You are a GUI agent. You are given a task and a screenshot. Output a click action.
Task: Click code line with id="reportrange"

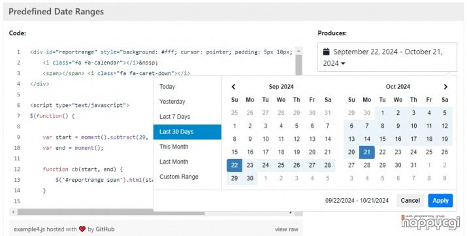pos(161,52)
